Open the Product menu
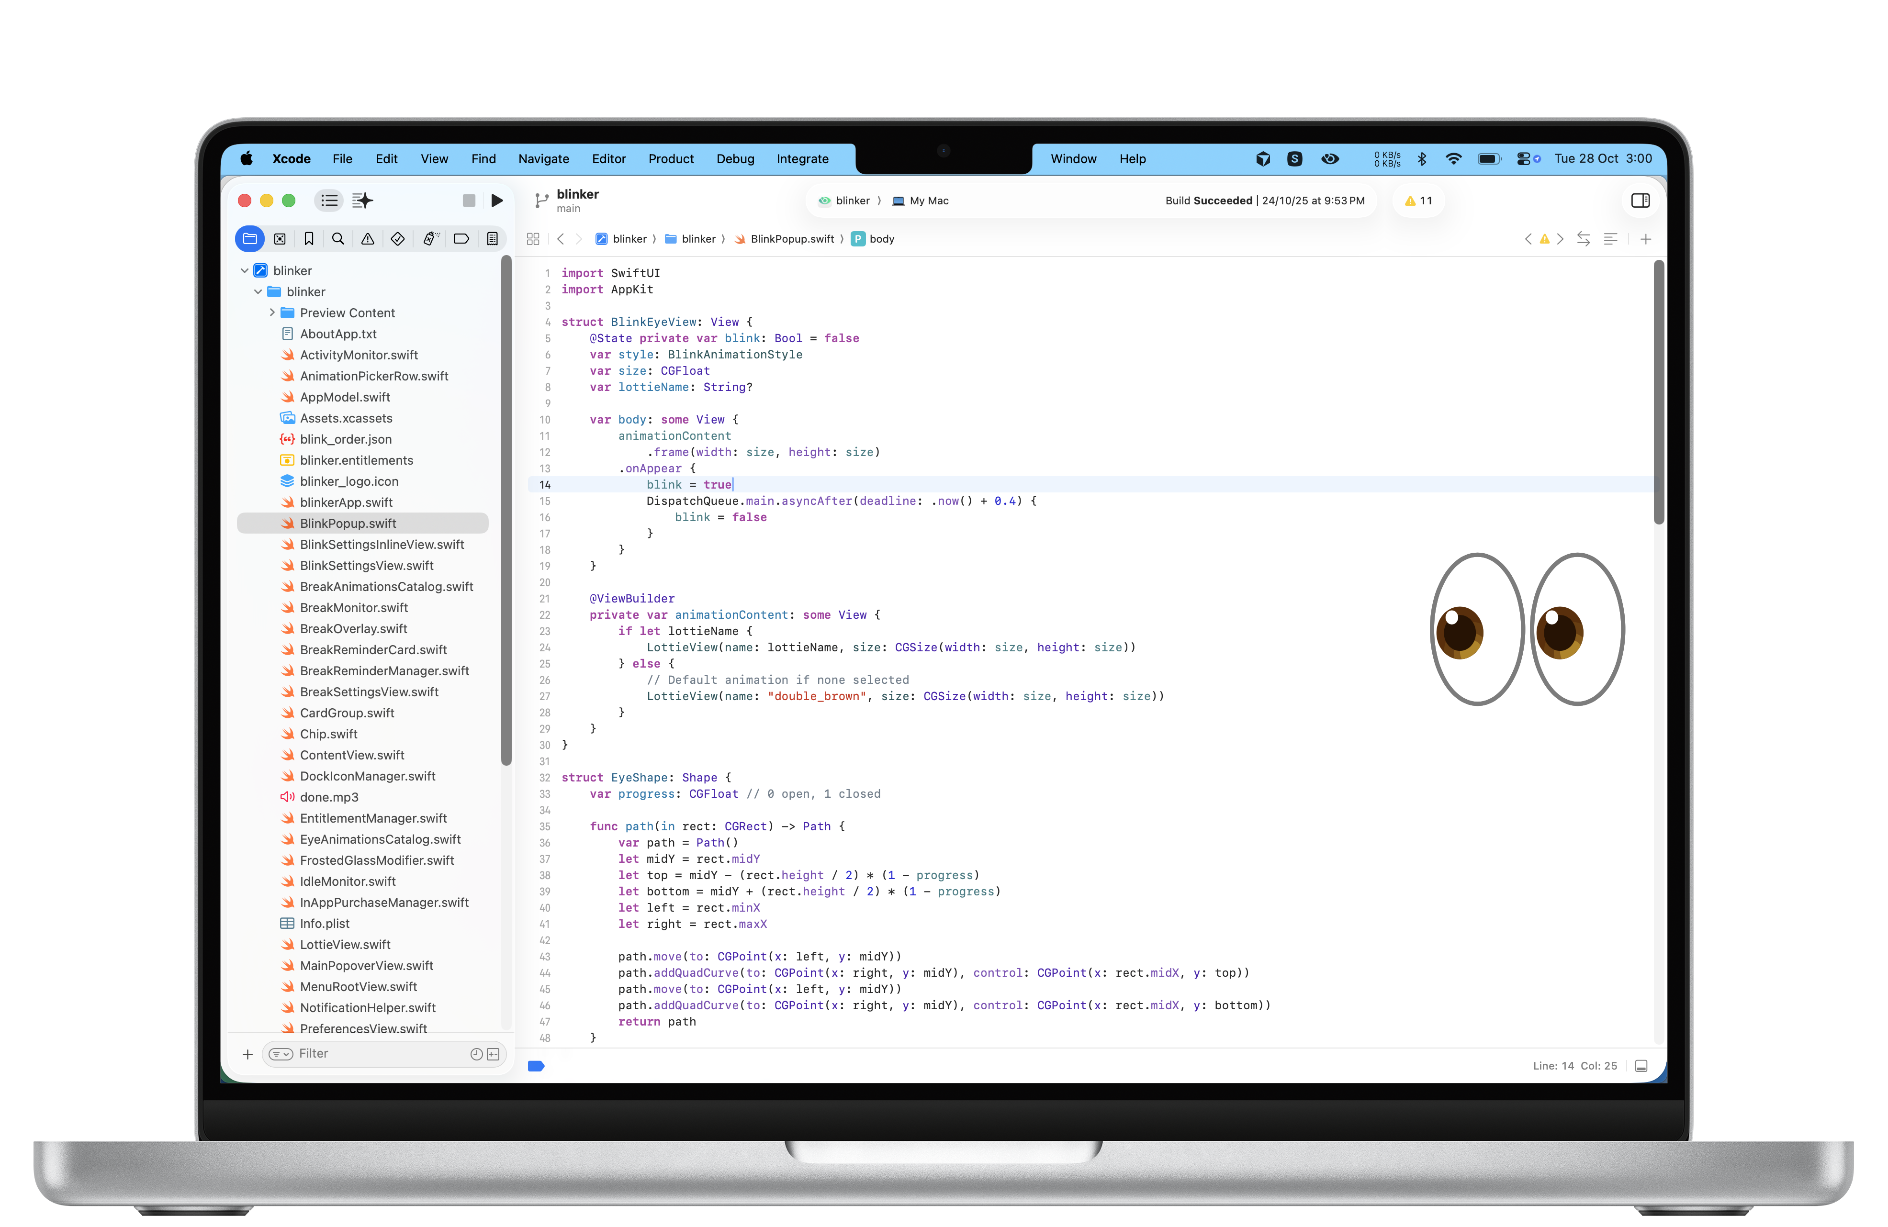1888x1227 pixels. click(670, 158)
